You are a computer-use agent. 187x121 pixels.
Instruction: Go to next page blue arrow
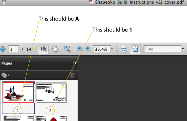(2, 49)
